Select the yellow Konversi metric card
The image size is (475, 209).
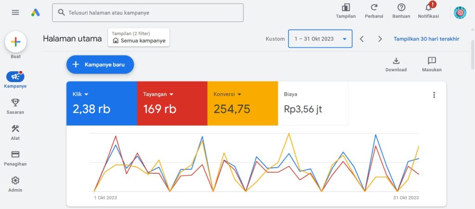click(x=242, y=103)
